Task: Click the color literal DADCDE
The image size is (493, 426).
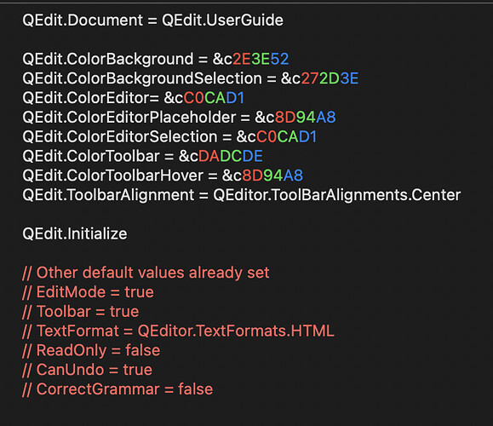Action: tap(231, 157)
